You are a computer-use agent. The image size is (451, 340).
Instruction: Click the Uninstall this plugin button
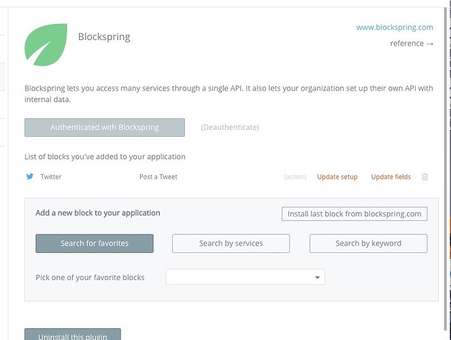(x=73, y=335)
